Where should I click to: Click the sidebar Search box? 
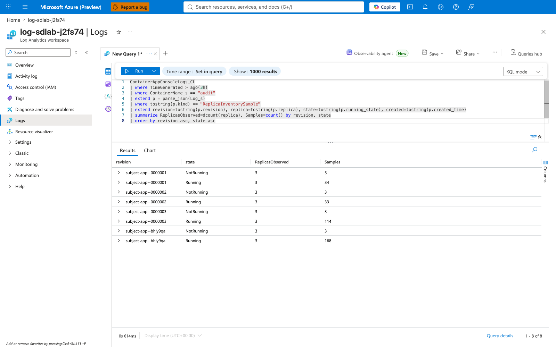38,52
